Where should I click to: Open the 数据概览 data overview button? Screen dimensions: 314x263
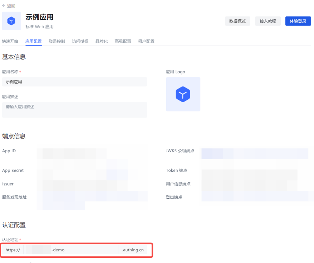tap(238, 21)
